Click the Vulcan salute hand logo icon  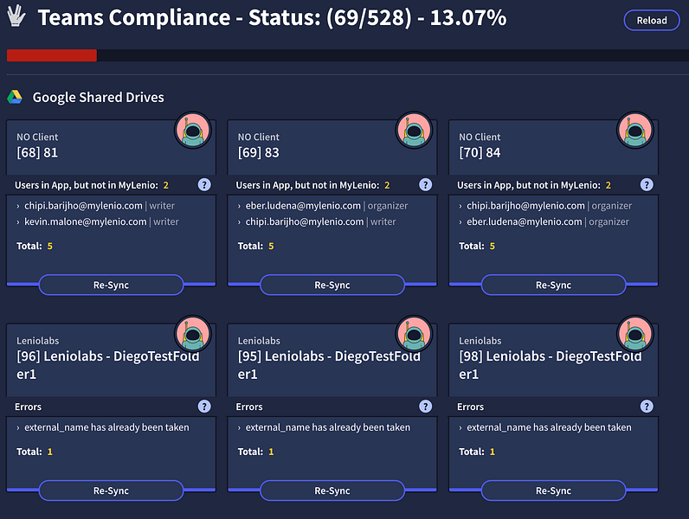[x=16, y=16]
